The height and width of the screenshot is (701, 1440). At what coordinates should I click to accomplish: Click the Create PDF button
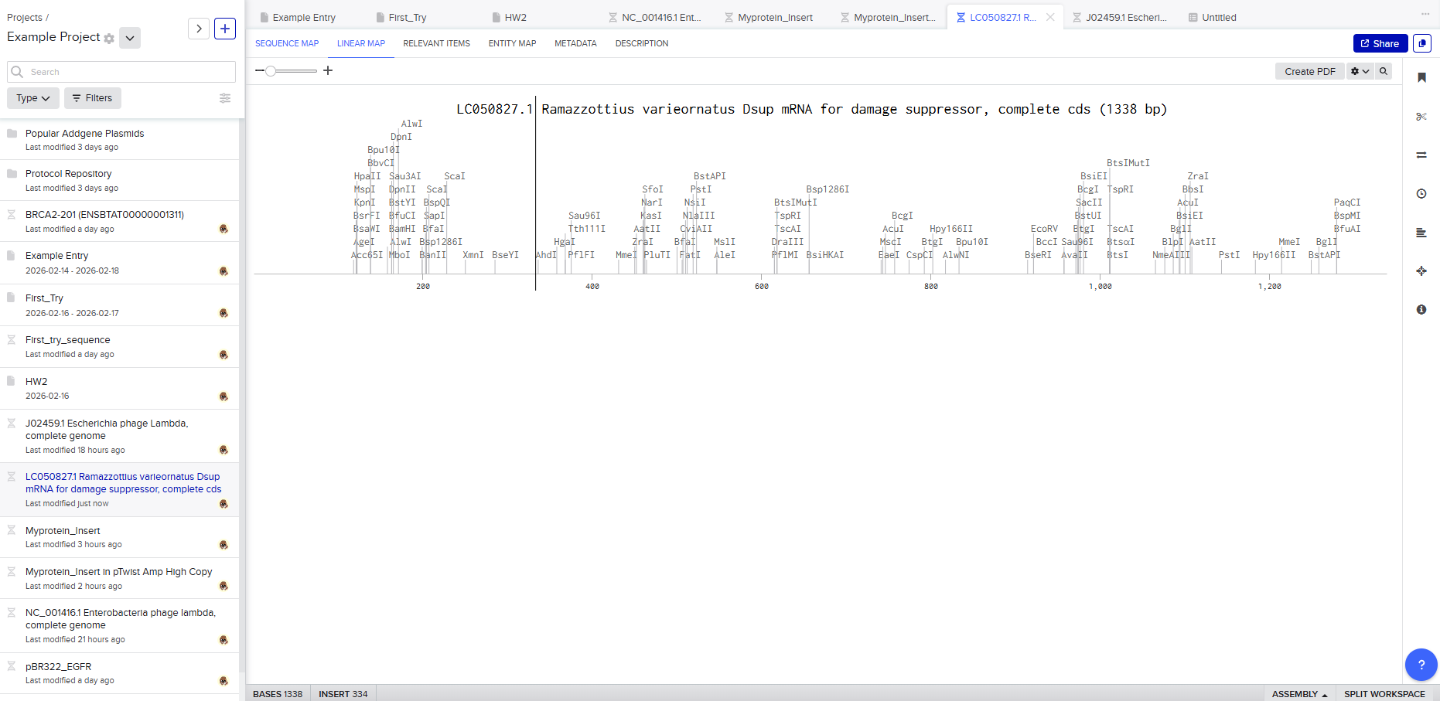click(x=1309, y=71)
